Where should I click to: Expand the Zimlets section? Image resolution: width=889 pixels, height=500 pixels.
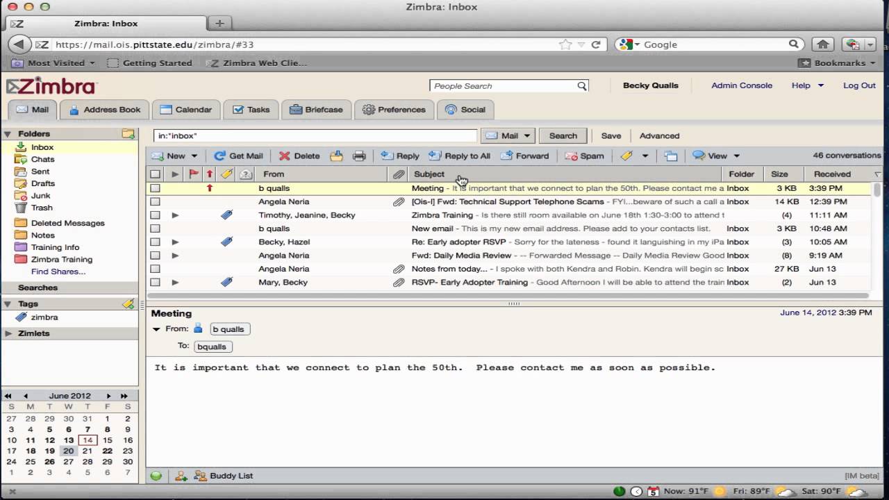(8, 333)
